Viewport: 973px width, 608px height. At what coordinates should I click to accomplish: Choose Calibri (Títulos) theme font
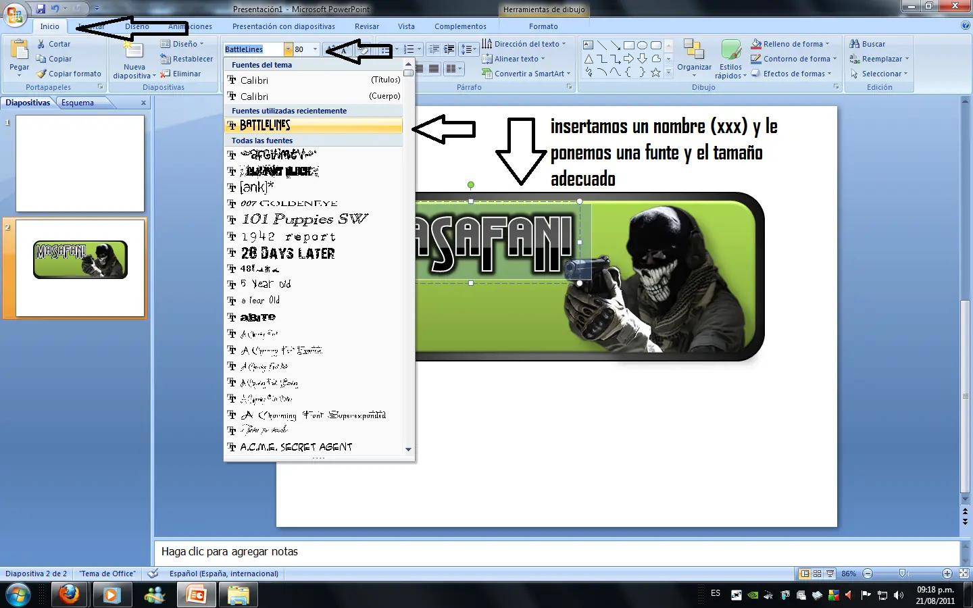pyautogui.click(x=314, y=80)
